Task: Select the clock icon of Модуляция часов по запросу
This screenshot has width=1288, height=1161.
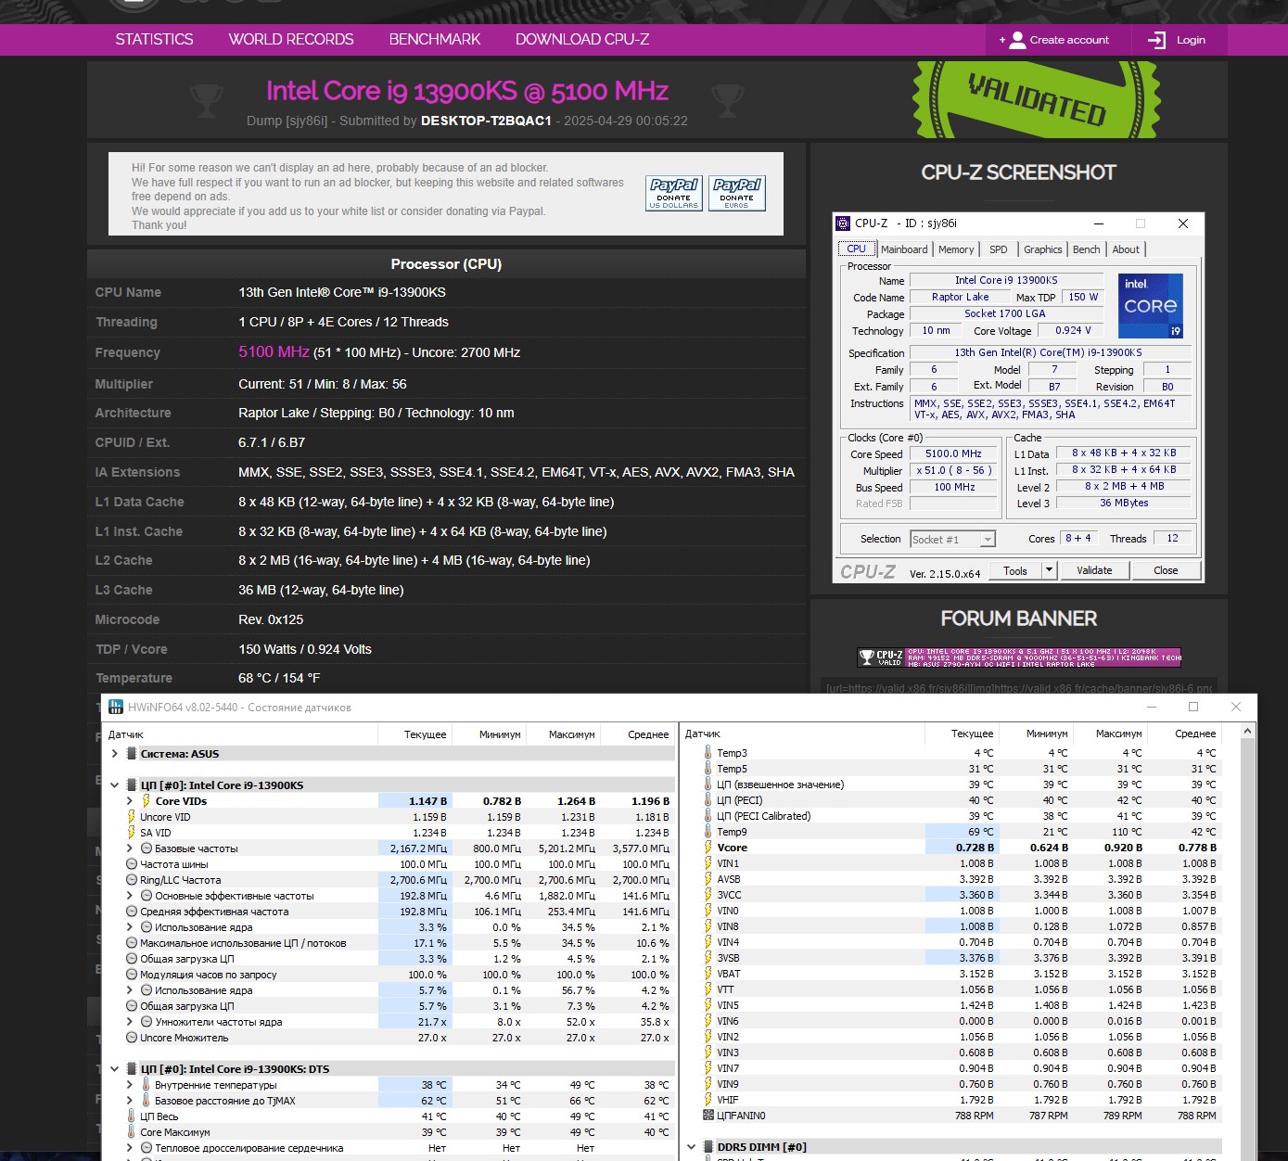Action: tap(132, 975)
